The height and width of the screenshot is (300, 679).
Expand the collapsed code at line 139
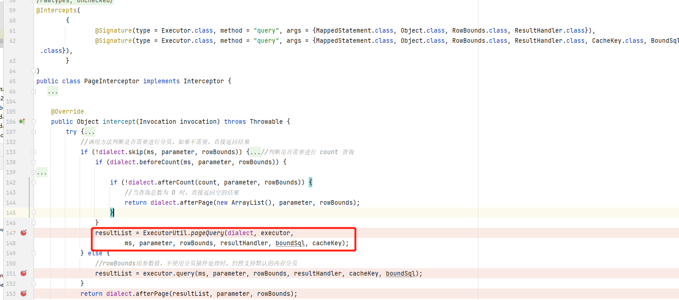point(34,172)
